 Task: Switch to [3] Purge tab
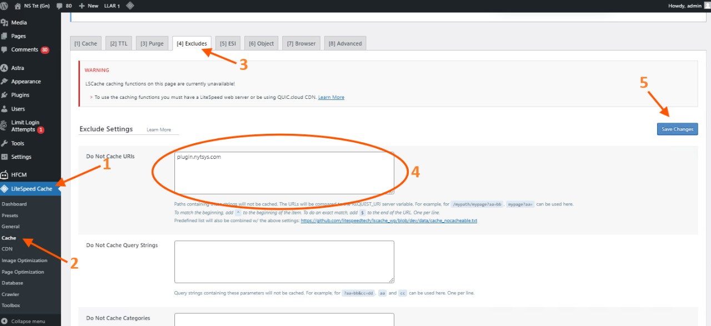(x=152, y=43)
